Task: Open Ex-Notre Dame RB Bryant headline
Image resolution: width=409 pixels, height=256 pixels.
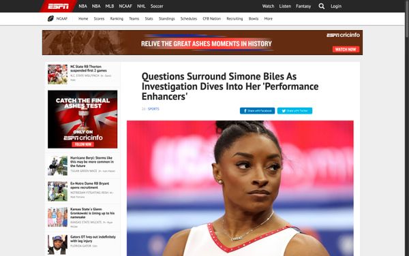Action: pos(89,185)
